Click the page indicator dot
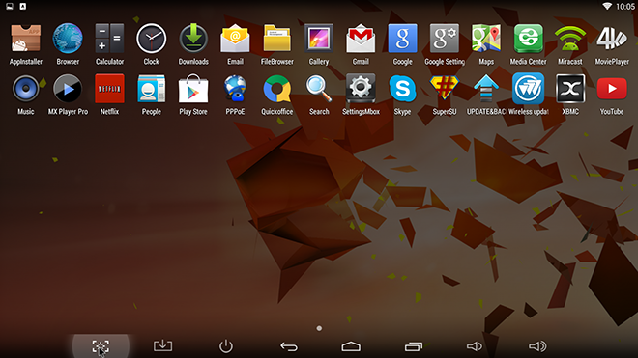 (319, 328)
